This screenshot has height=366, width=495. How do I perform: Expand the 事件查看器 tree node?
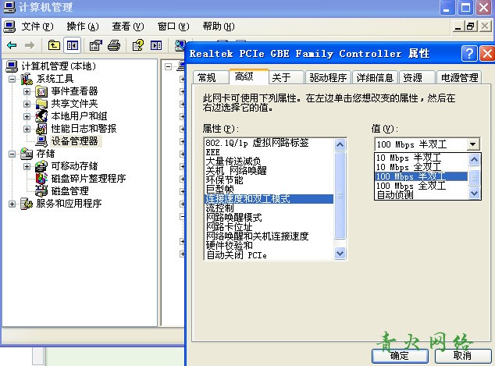click(27, 91)
